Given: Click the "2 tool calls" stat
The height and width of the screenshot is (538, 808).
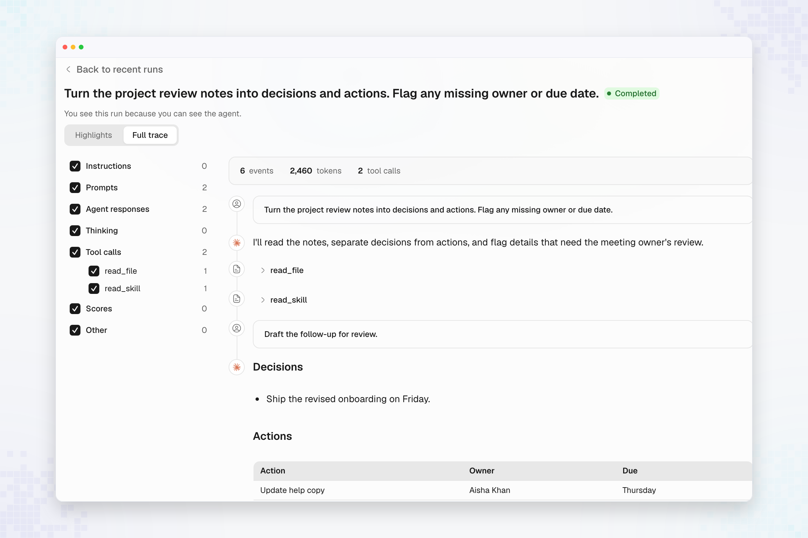Looking at the screenshot, I should point(379,171).
